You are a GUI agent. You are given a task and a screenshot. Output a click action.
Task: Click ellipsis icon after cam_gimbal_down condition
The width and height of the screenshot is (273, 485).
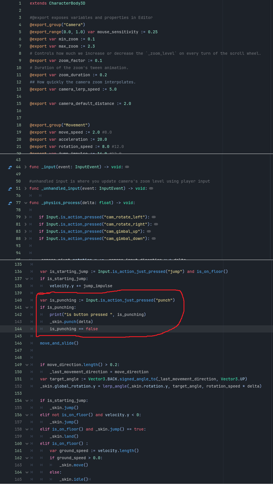pyautogui.click(x=154, y=238)
